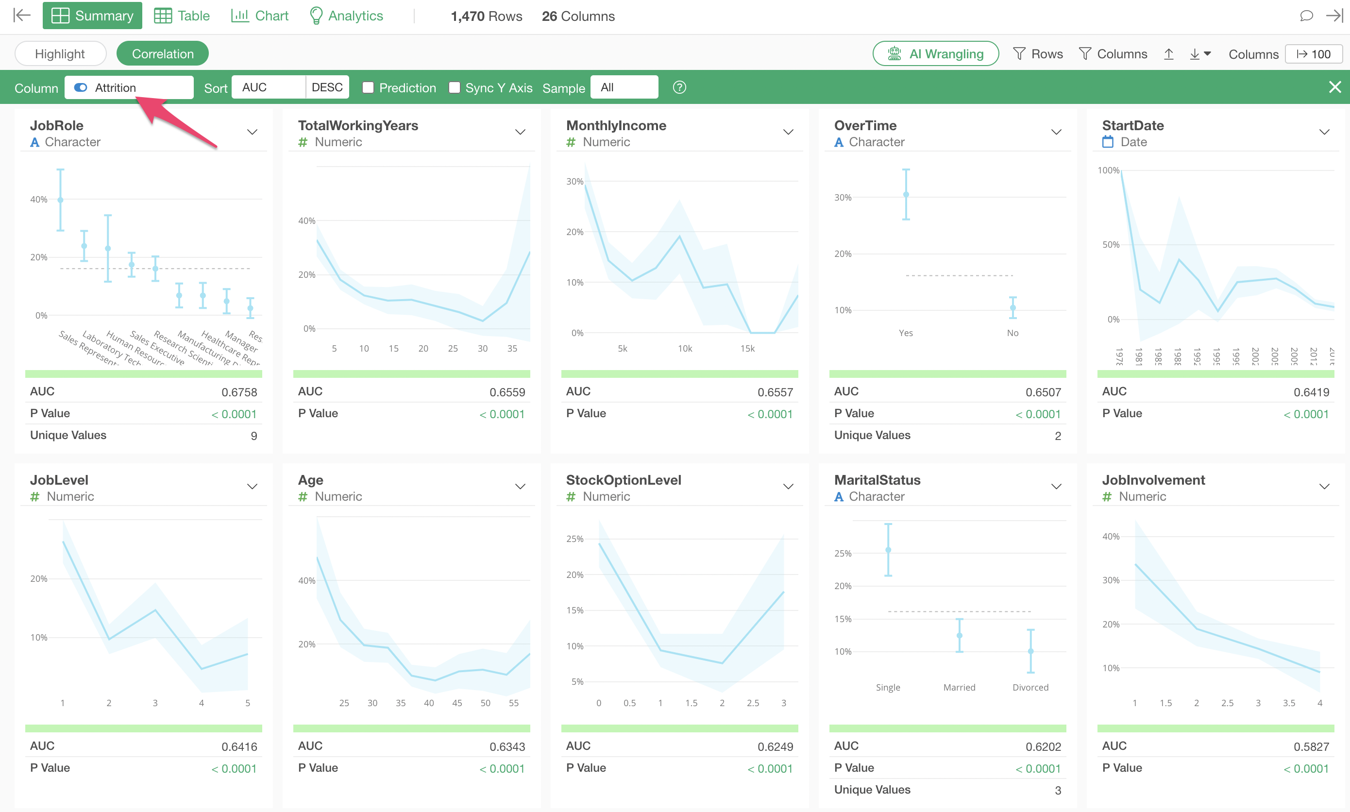Viewport: 1350px width, 812px height.
Task: Click the MonthlyIncome green AUC bar
Action: [x=679, y=374]
